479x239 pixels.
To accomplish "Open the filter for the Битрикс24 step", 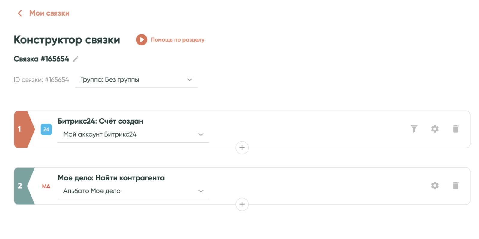I will [414, 129].
